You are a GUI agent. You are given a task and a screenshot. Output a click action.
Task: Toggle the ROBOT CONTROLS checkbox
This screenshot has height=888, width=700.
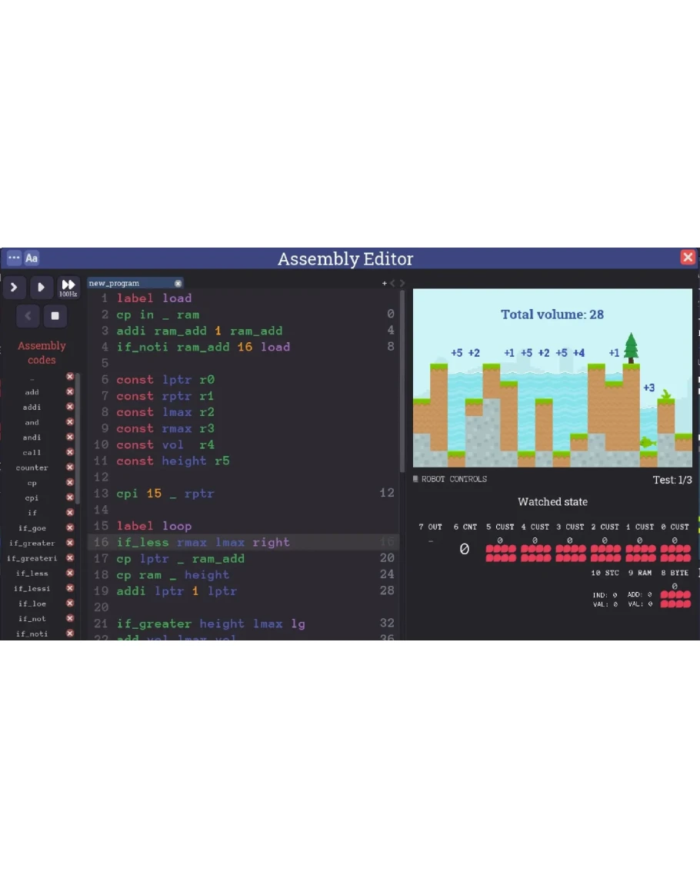point(416,479)
